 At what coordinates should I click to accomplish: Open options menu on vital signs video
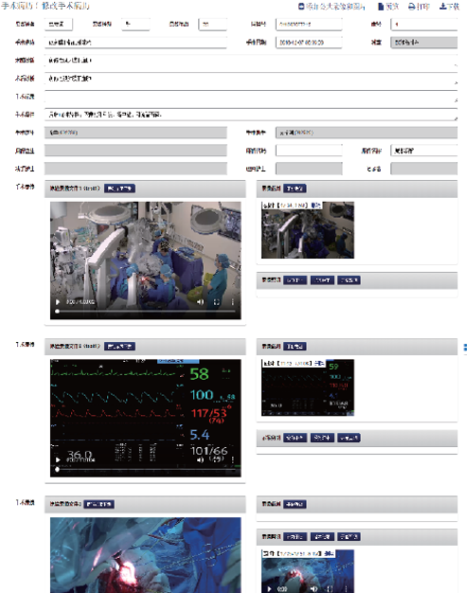(233, 459)
